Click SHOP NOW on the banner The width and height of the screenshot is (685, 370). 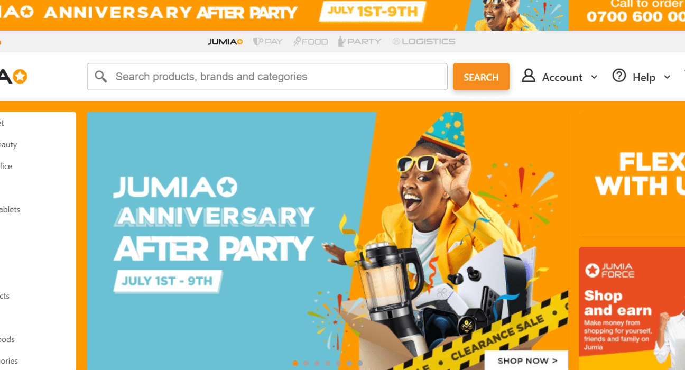click(527, 361)
